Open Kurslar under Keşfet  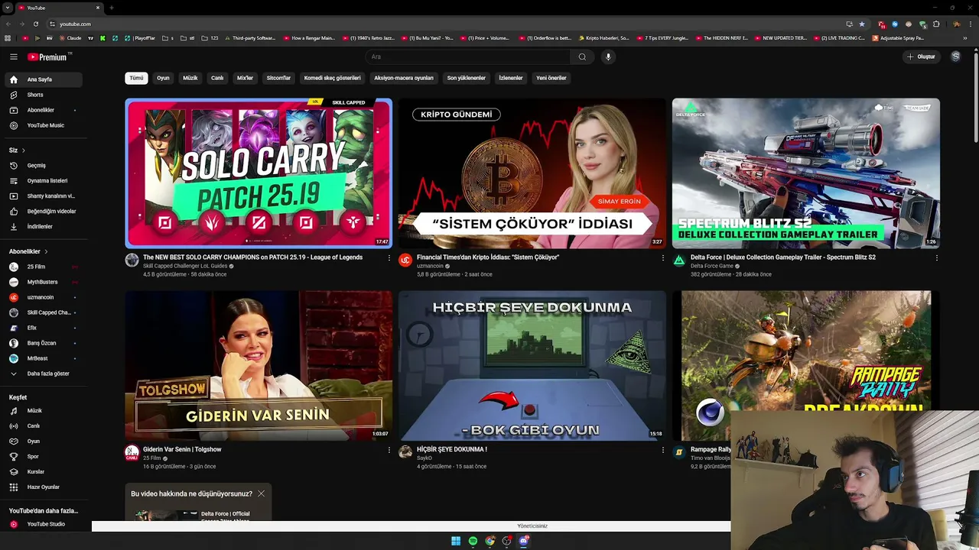pos(44,471)
